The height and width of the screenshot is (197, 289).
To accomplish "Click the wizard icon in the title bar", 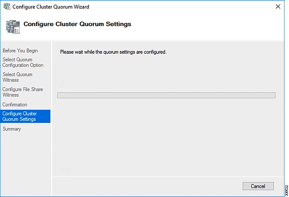I will (x=7, y=7).
